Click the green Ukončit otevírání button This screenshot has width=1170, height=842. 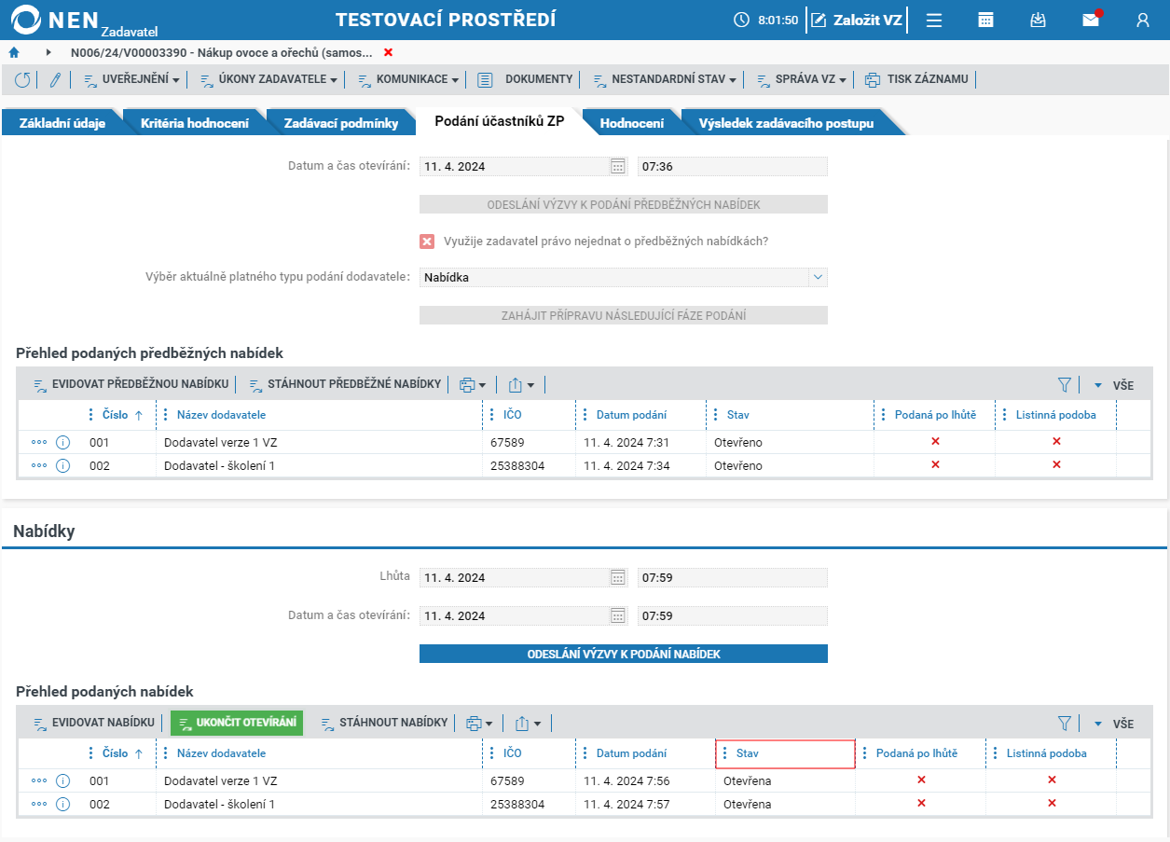(x=237, y=723)
